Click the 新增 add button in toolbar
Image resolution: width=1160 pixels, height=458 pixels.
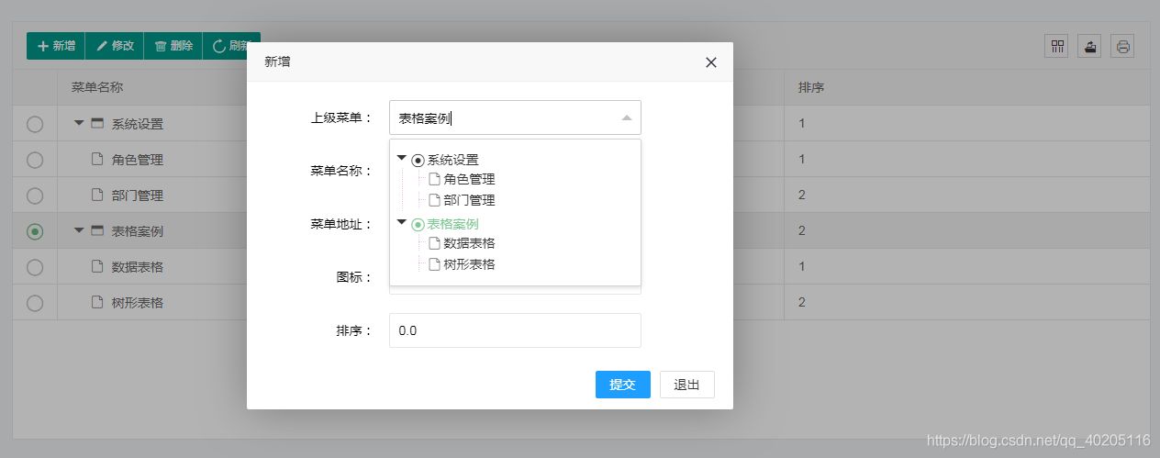point(55,46)
